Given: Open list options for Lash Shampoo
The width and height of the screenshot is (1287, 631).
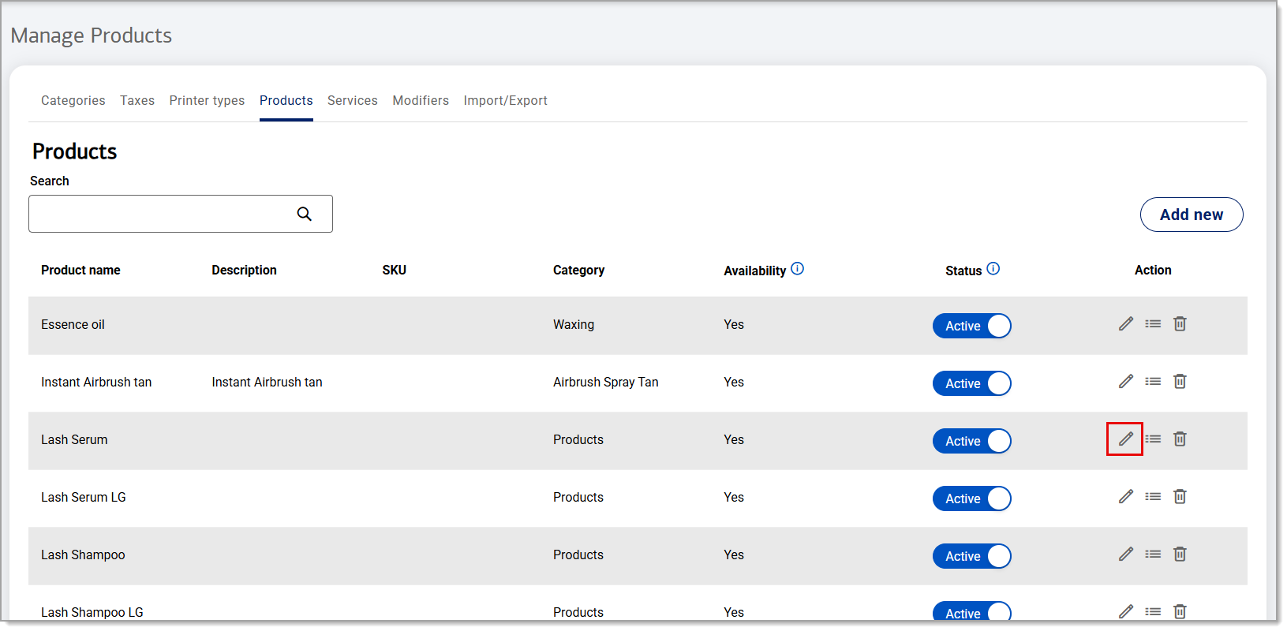Looking at the screenshot, I should tap(1153, 554).
